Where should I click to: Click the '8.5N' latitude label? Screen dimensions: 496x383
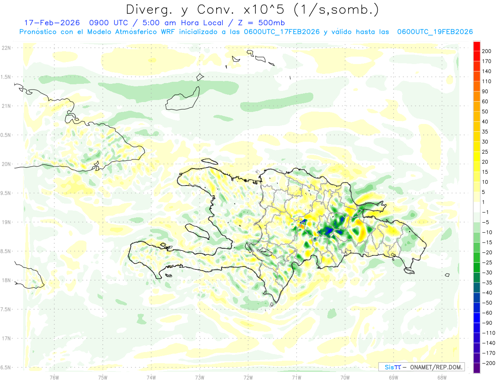(6, 251)
